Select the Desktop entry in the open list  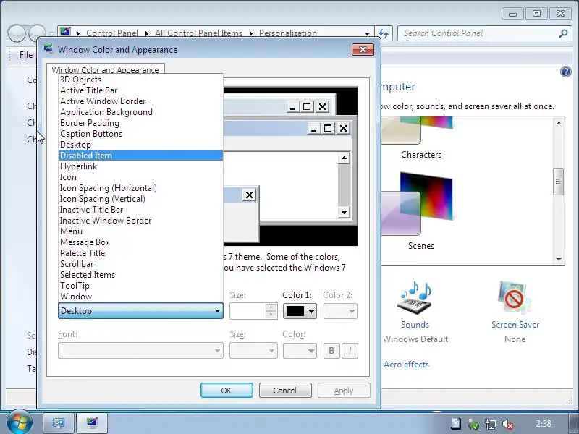(140, 145)
